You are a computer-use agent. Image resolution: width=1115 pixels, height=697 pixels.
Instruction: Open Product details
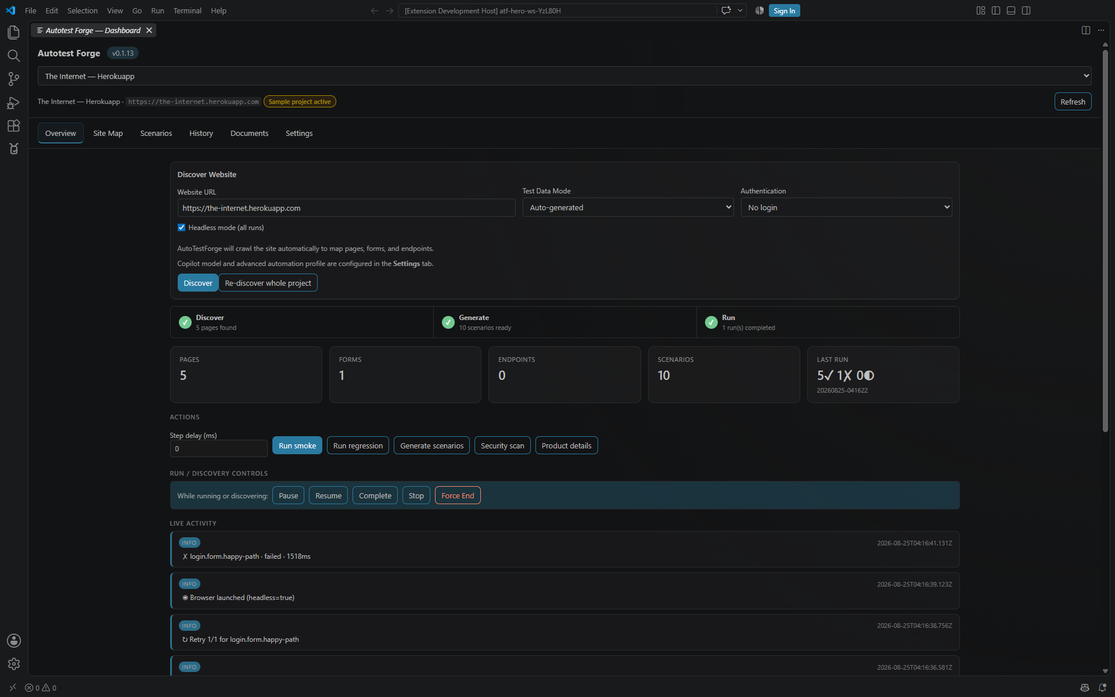[566, 445]
